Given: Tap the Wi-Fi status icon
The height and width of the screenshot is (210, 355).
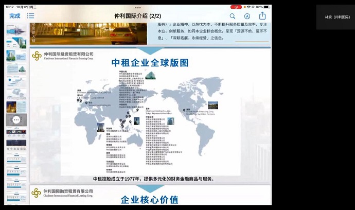Looking at the screenshot, I should pos(248,7).
